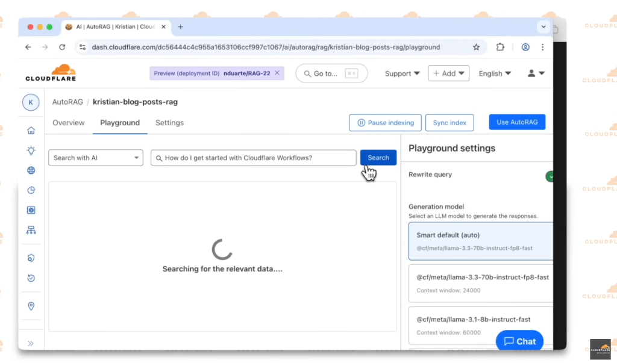Select the location pin sidebar icon
617x363 pixels.
(31, 306)
